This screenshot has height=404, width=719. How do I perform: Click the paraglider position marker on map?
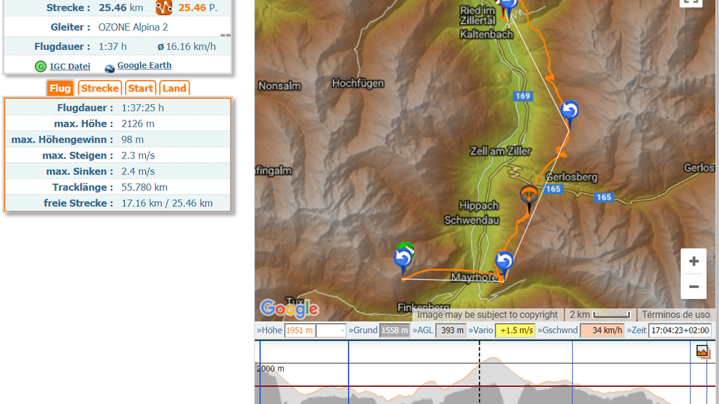[530, 198]
